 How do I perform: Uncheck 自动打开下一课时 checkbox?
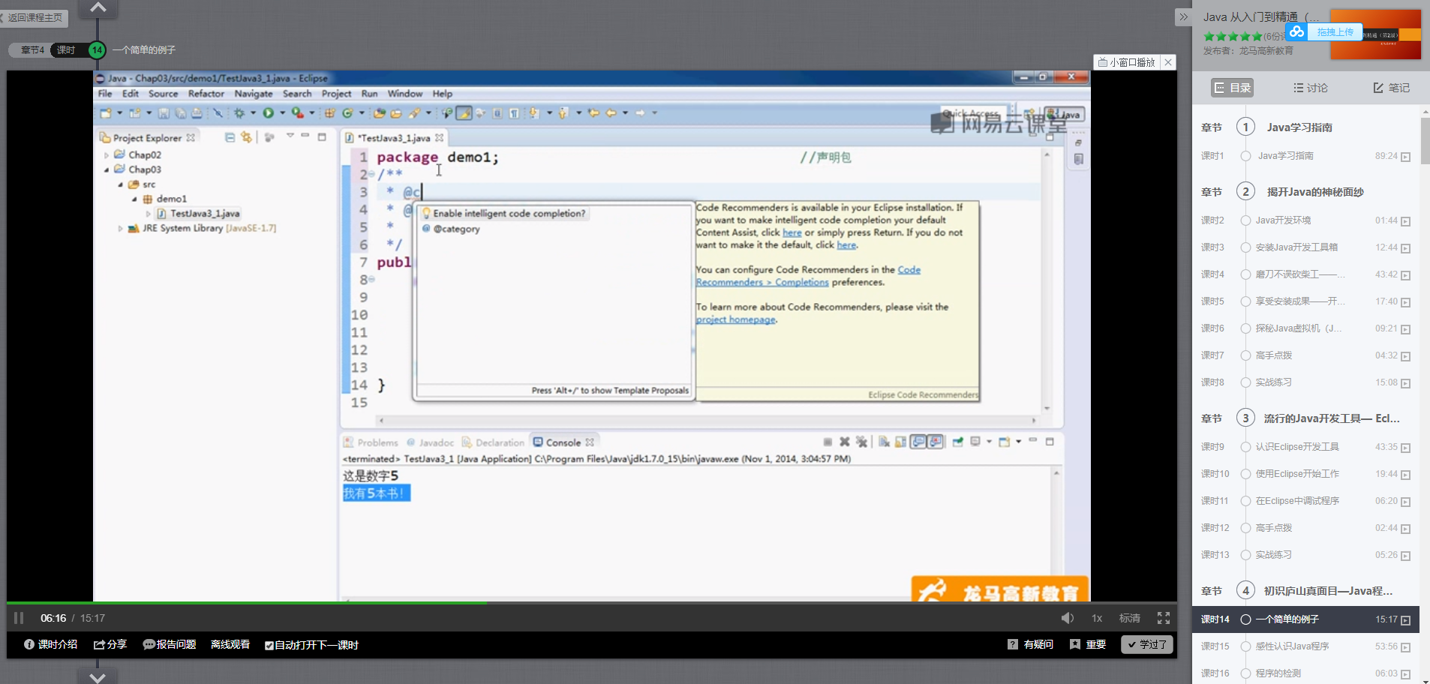coord(269,645)
